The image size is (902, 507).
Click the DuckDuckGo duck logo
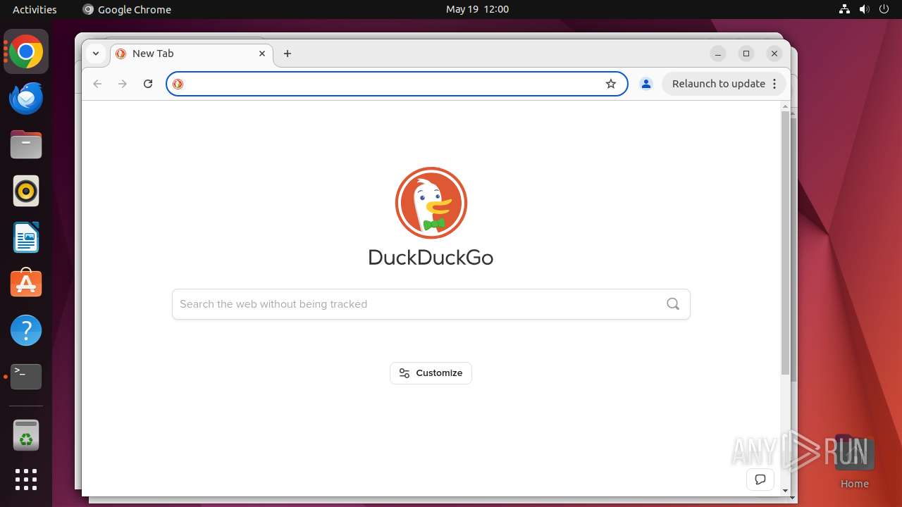tap(431, 203)
